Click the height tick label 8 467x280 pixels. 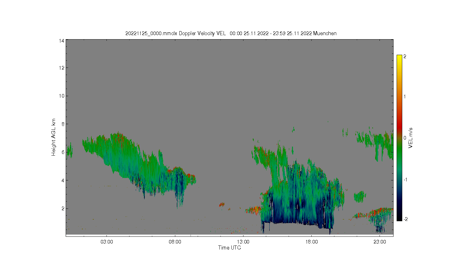pyautogui.click(x=63, y=124)
